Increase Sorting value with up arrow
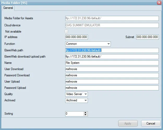 pyautogui.click(x=86, y=113)
